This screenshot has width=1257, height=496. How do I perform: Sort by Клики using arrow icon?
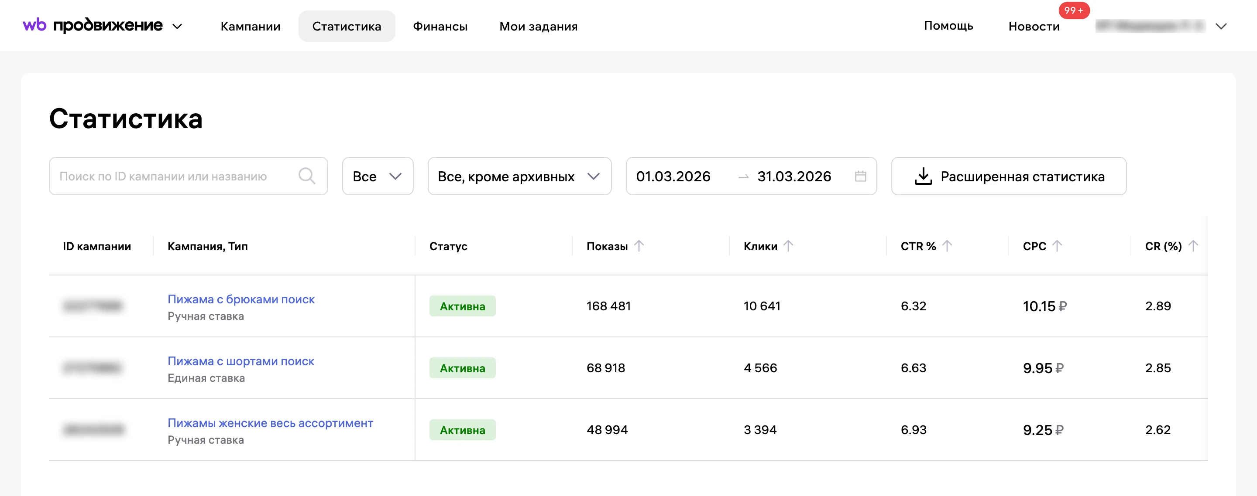788,246
